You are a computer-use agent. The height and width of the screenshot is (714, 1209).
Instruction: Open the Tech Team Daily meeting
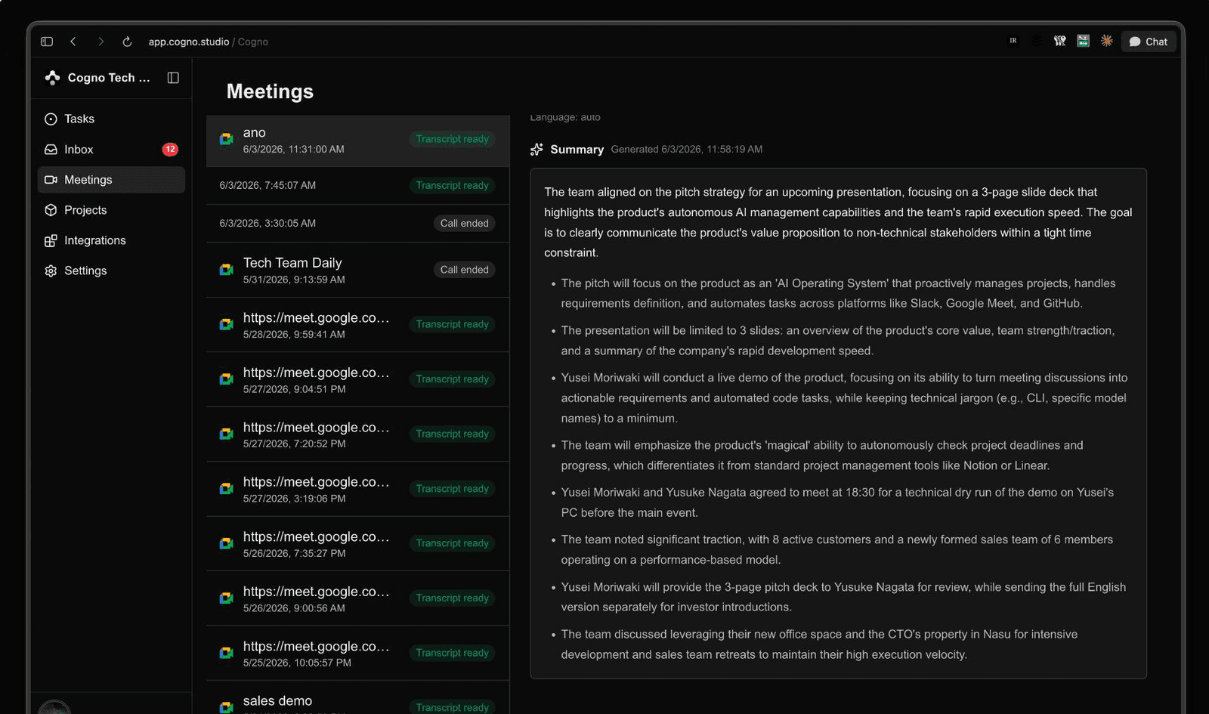pos(357,270)
